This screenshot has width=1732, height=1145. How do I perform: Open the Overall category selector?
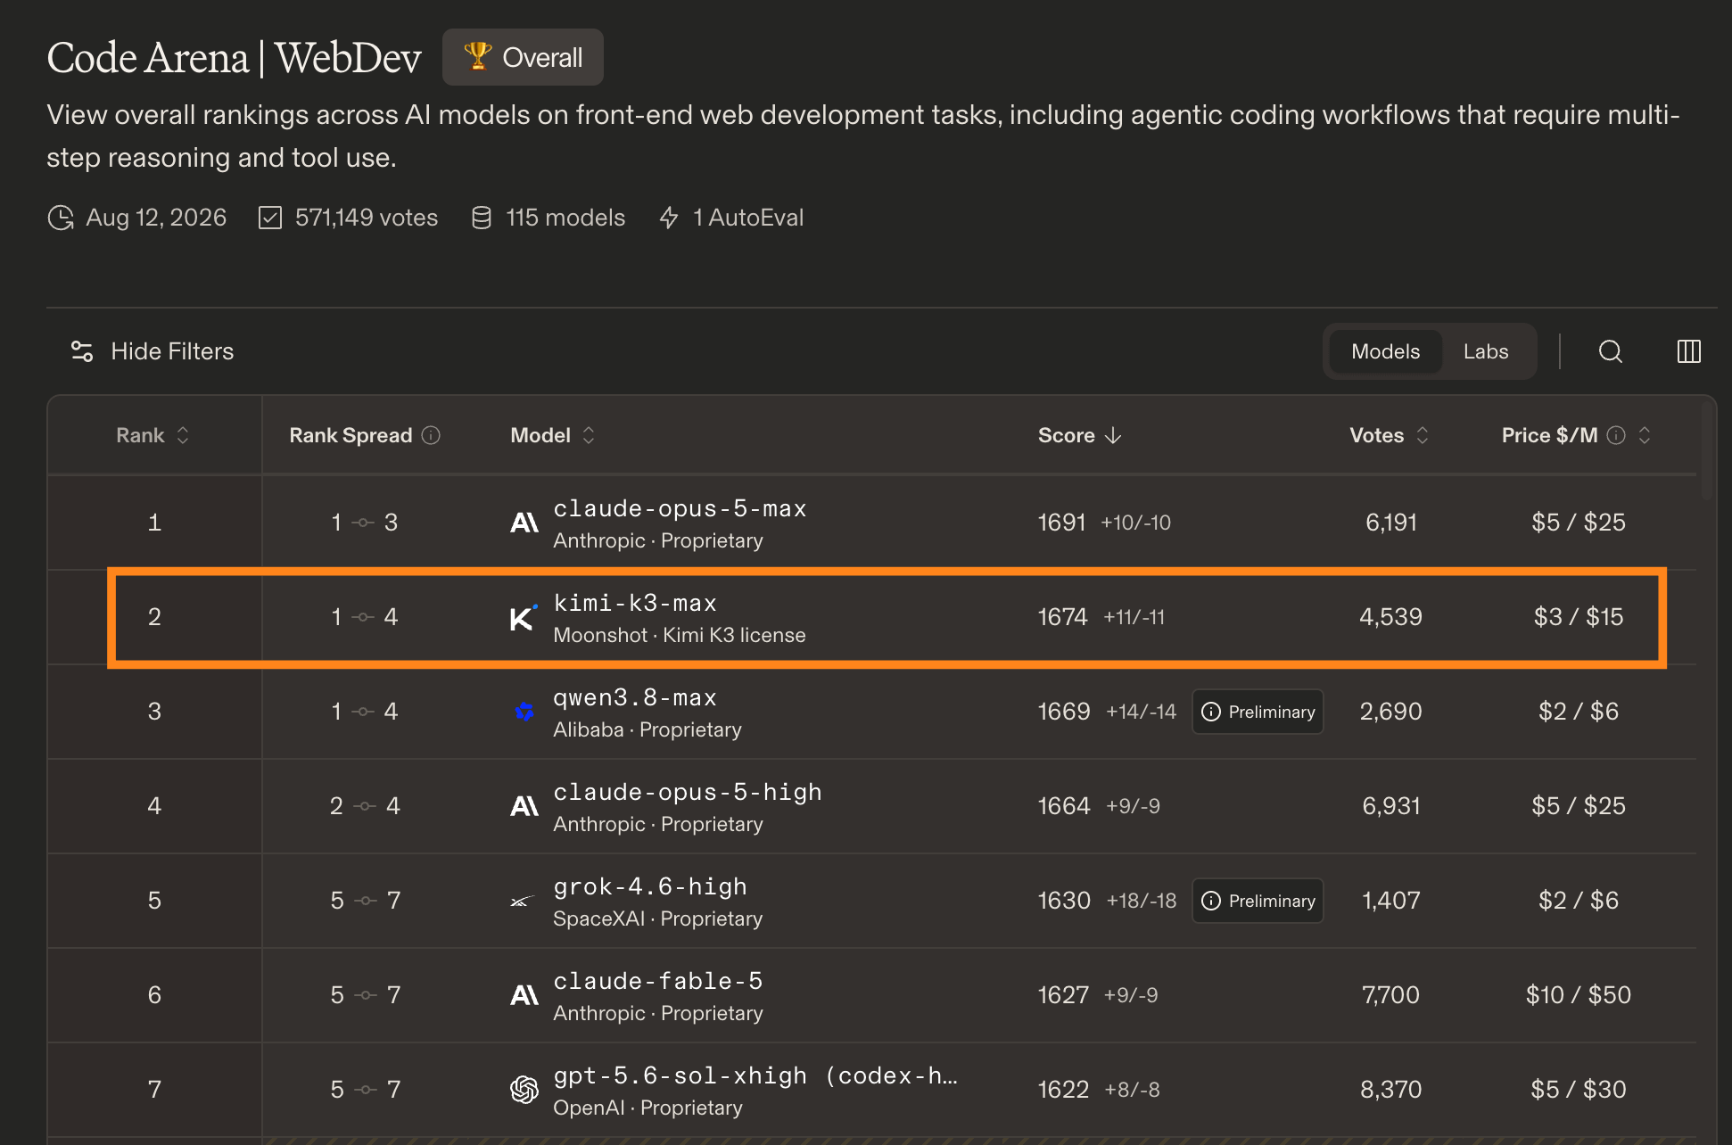(x=523, y=57)
